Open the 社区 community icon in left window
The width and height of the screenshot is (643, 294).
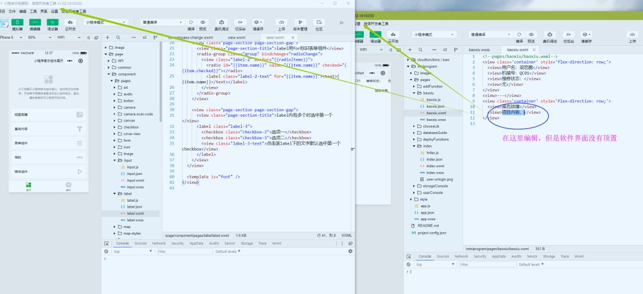pos(319,22)
